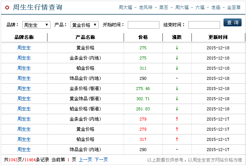The height and width of the screenshot is (165, 248).
Task: Click the 涨跌 column header
Action: point(177,37)
